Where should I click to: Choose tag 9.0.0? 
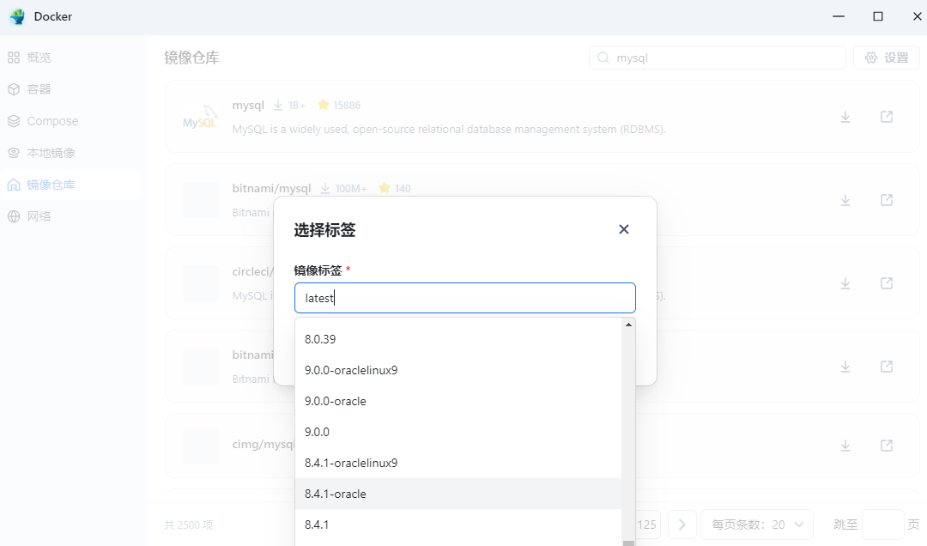click(458, 432)
